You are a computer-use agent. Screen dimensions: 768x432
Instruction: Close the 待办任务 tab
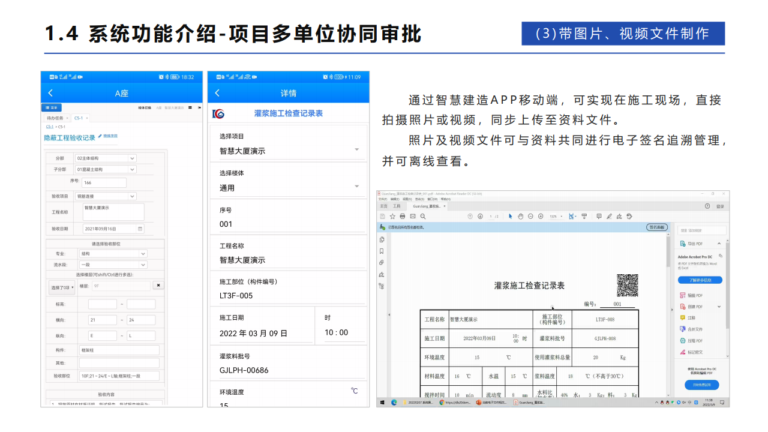[x=67, y=118]
